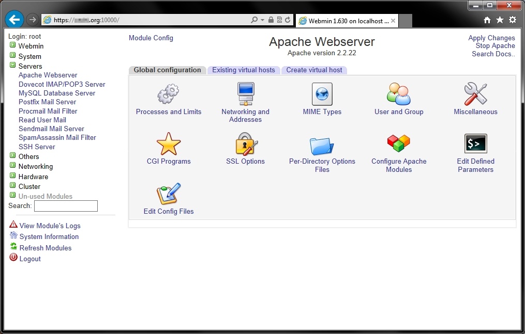
Task: Expand the Networking category in sidebar
Action: [13, 166]
